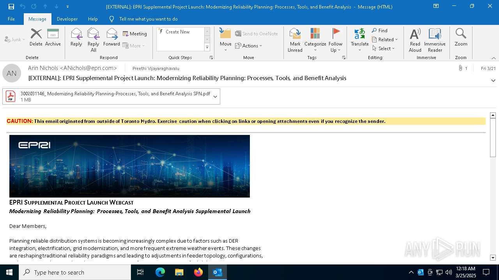Open Task View on taskbar
The height and width of the screenshot is (280, 499).
140,272
